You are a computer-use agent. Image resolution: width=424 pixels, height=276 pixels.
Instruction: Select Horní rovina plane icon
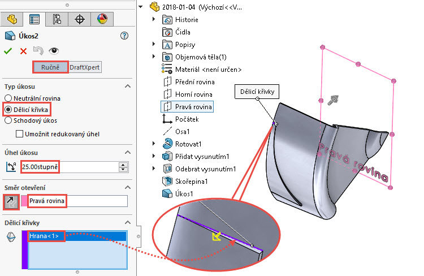167,94
